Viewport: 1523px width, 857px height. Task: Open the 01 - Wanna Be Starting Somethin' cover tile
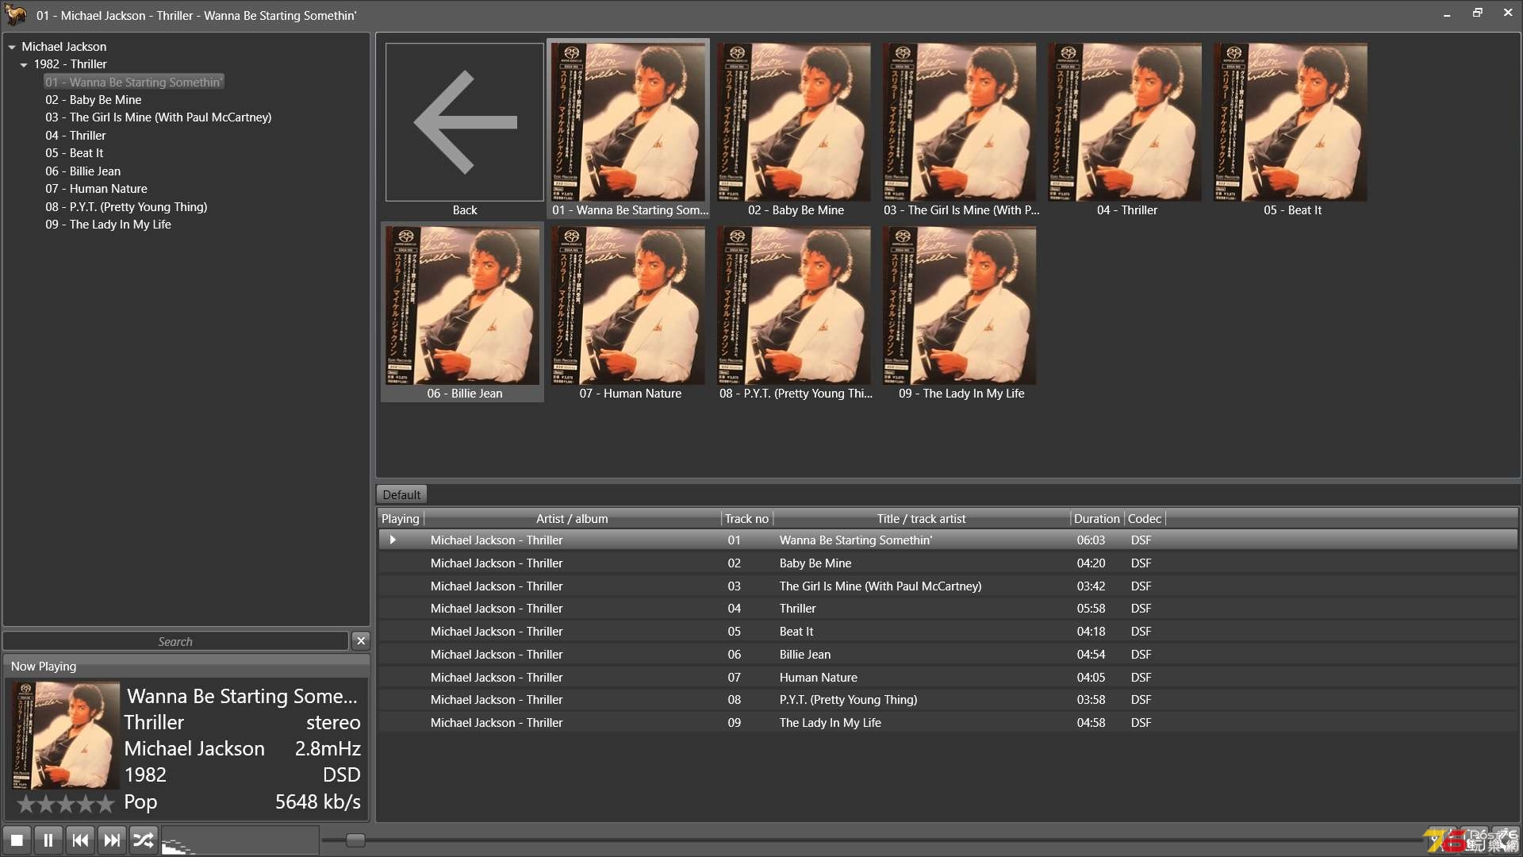(628, 129)
